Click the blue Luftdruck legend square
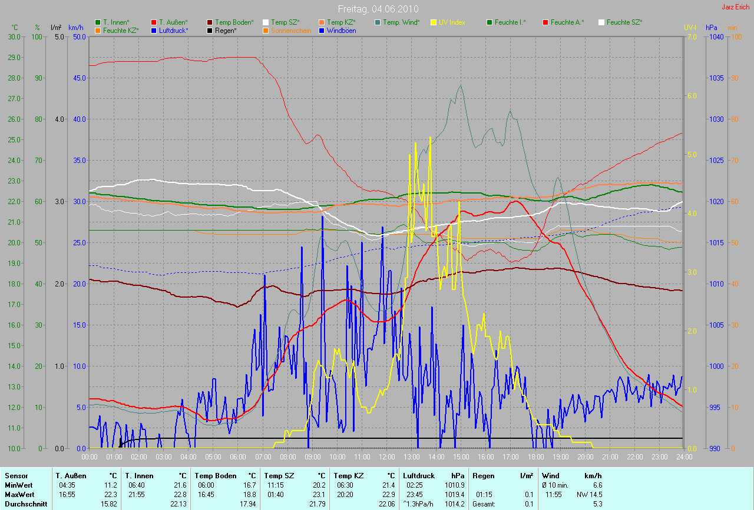This screenshot has width=754, height=510. 154,30
